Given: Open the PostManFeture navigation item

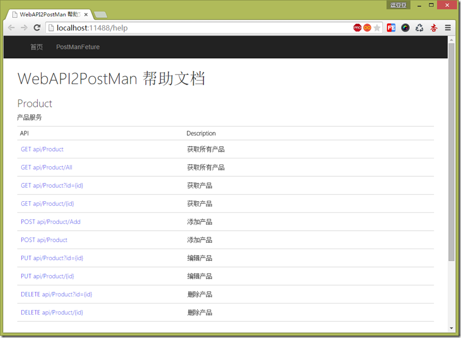Looking at the screenshot, I should coord(78,47).
